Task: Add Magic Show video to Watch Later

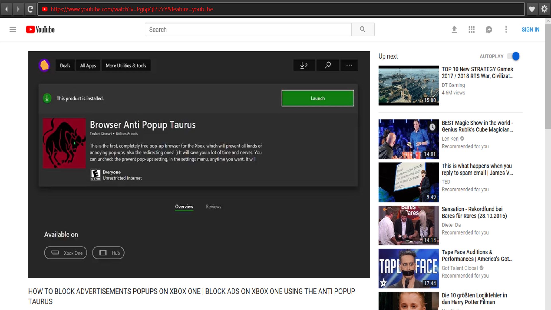Action: 432,127
